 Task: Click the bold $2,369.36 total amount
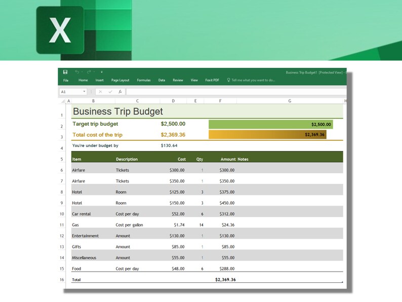[x=225, y=280]
